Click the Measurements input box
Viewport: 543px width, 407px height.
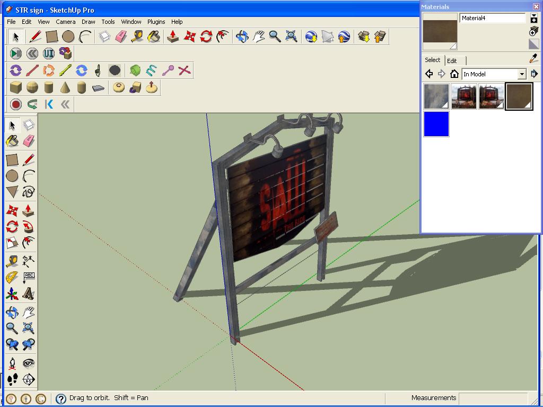(493, 399)
